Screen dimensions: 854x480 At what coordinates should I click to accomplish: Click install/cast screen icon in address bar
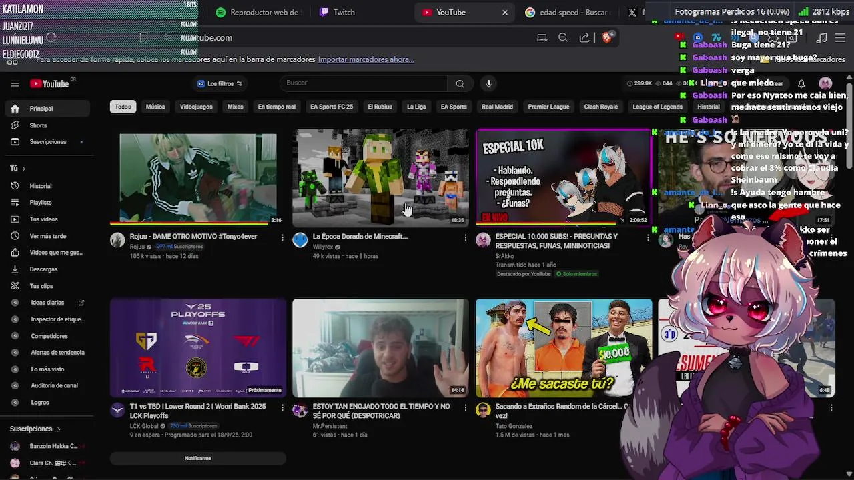542,38
